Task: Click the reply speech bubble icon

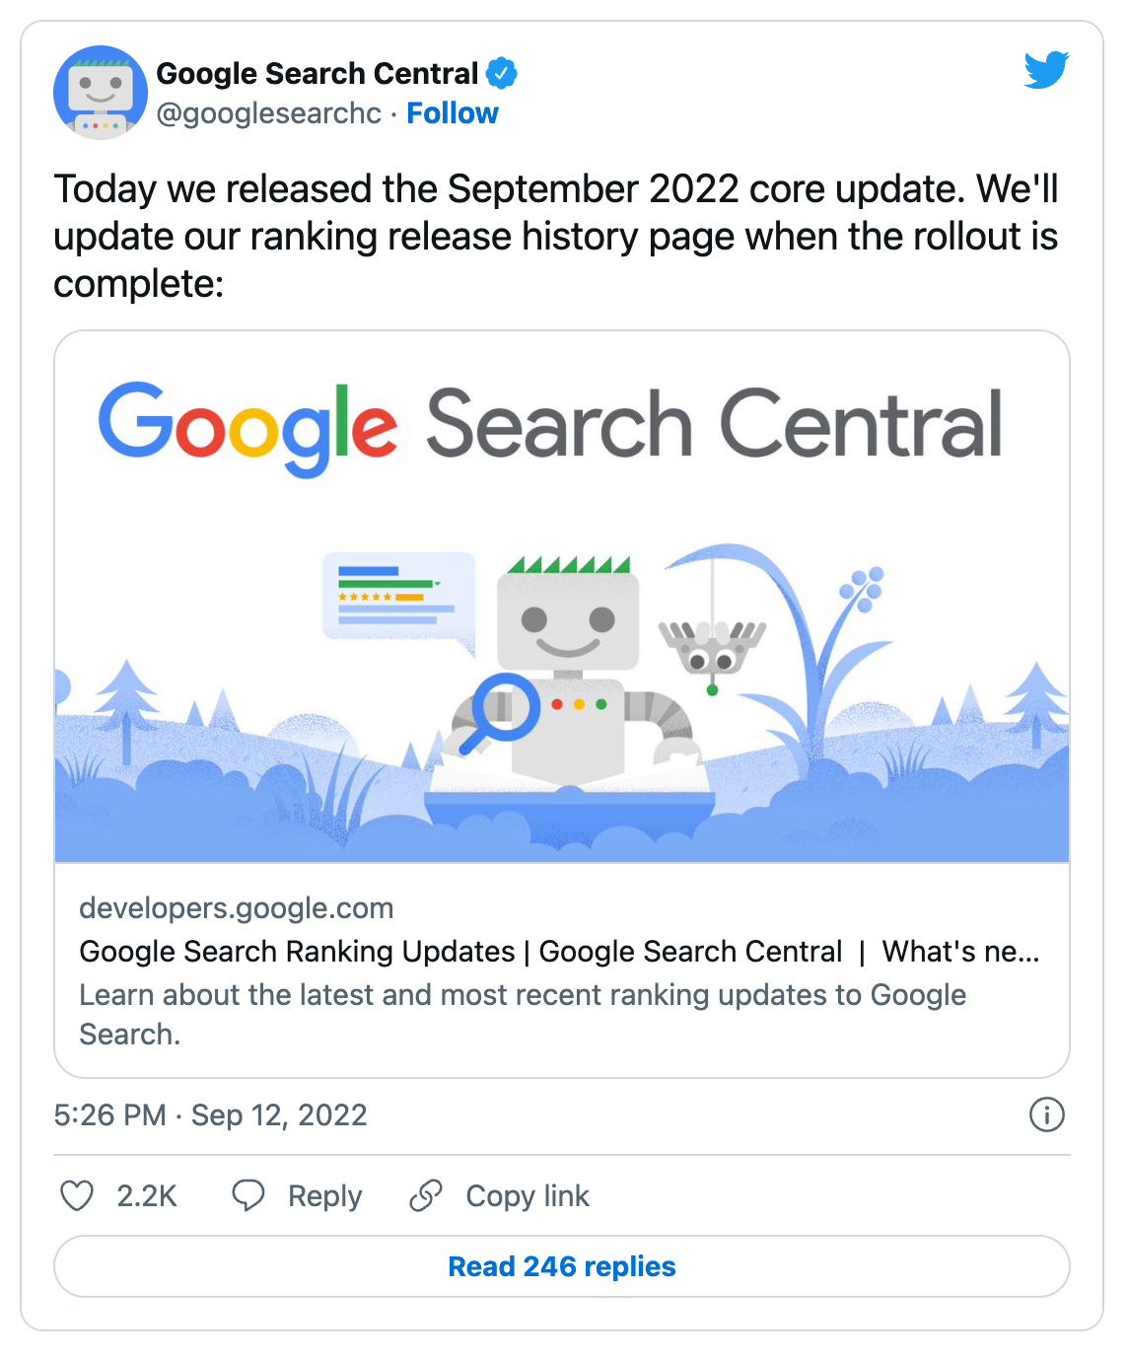Action: point(248,1195)
